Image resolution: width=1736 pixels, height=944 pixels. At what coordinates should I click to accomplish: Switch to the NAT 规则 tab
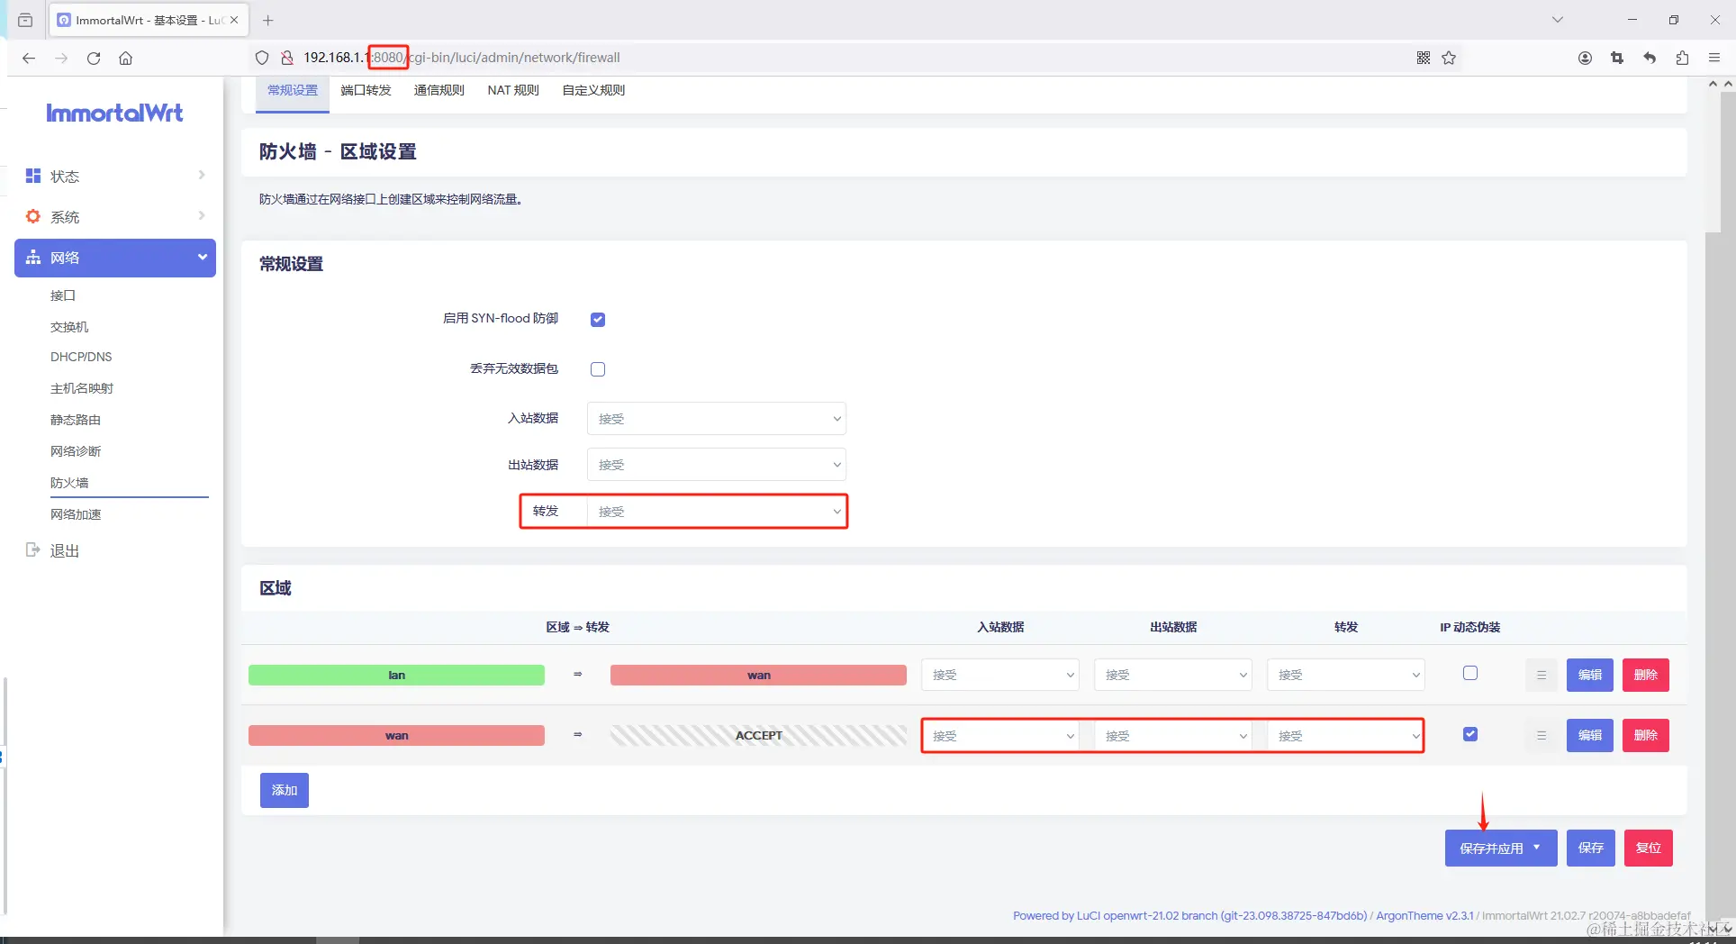click(x=513, y=90)
